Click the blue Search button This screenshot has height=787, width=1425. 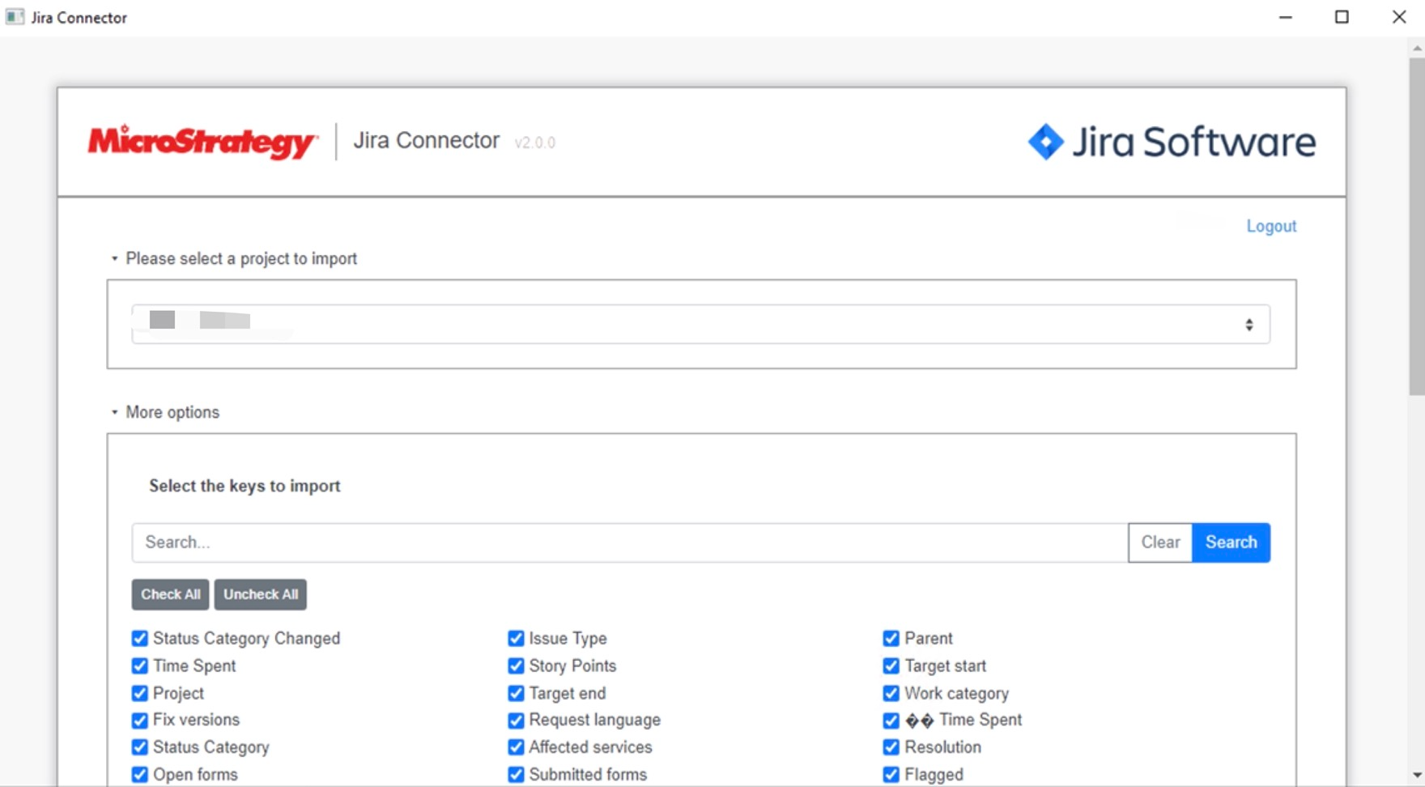(x=1230, y=542)
